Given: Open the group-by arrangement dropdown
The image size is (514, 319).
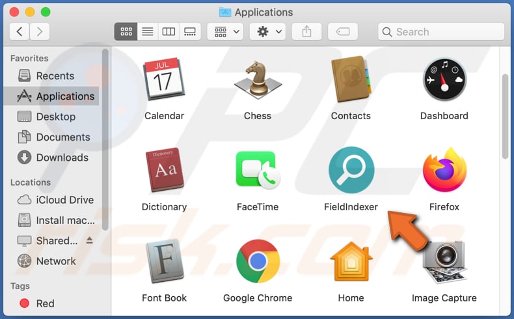Looking at the screenshot, I should pos(225,32).
